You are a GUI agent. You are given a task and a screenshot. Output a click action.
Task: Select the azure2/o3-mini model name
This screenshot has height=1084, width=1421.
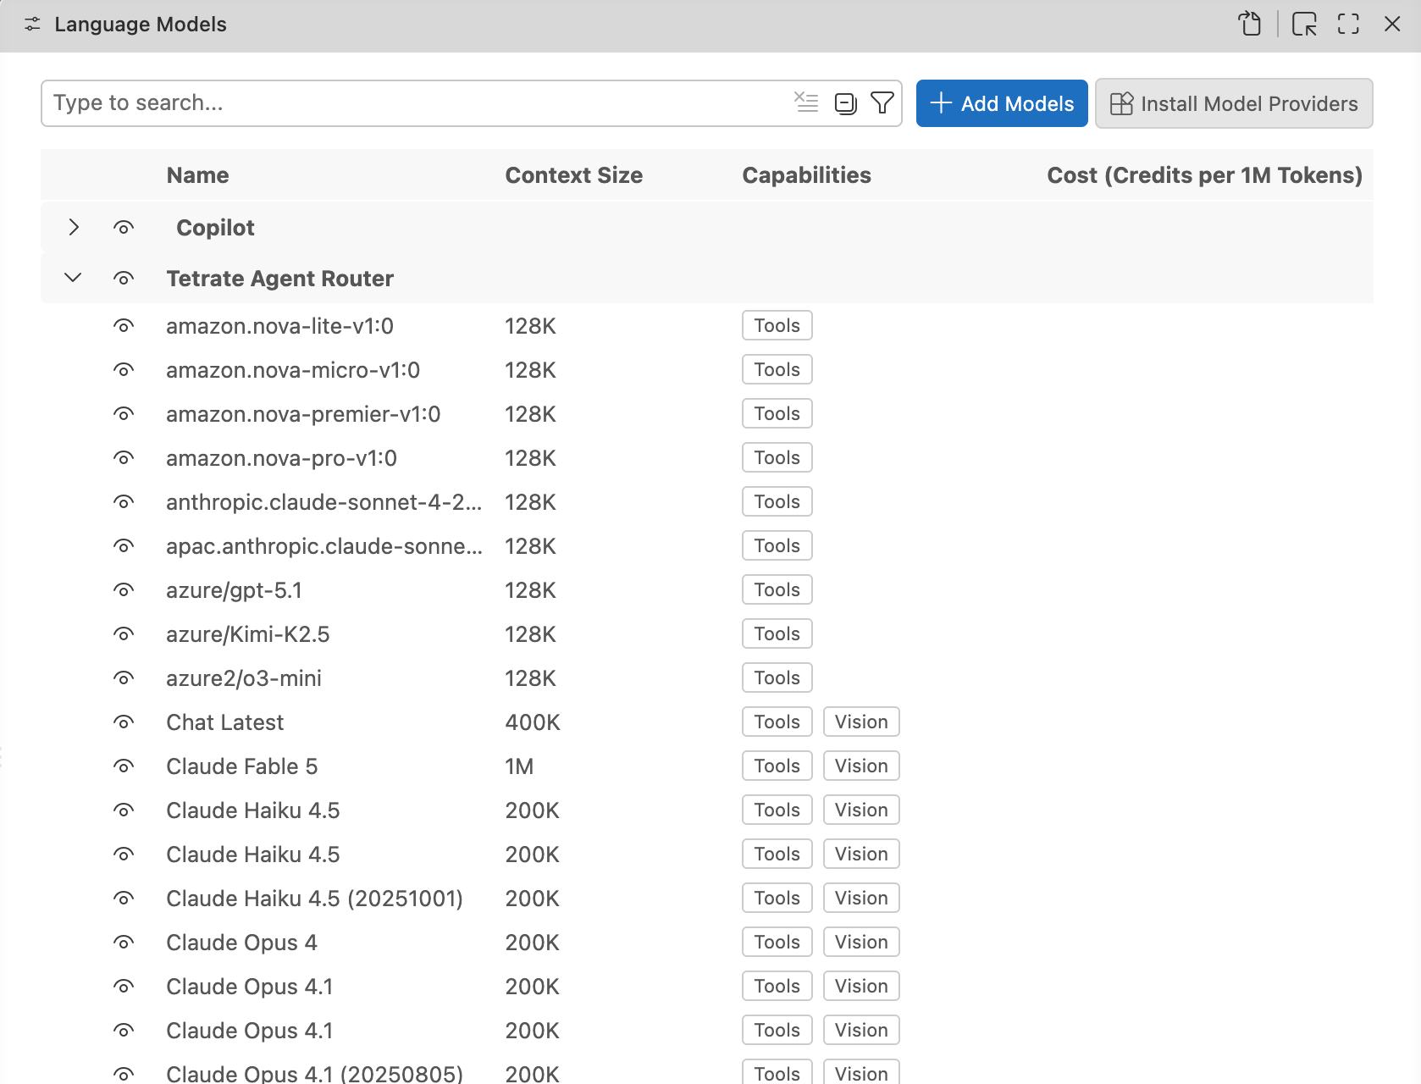(244, 677)
